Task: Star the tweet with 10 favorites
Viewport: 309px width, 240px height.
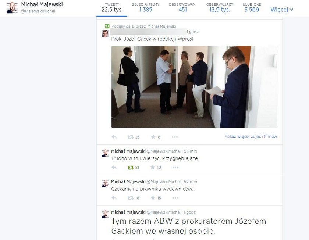Action: (153, 167)
